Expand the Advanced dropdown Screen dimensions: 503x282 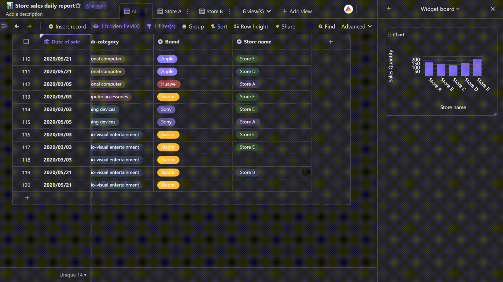pos(356,26)
